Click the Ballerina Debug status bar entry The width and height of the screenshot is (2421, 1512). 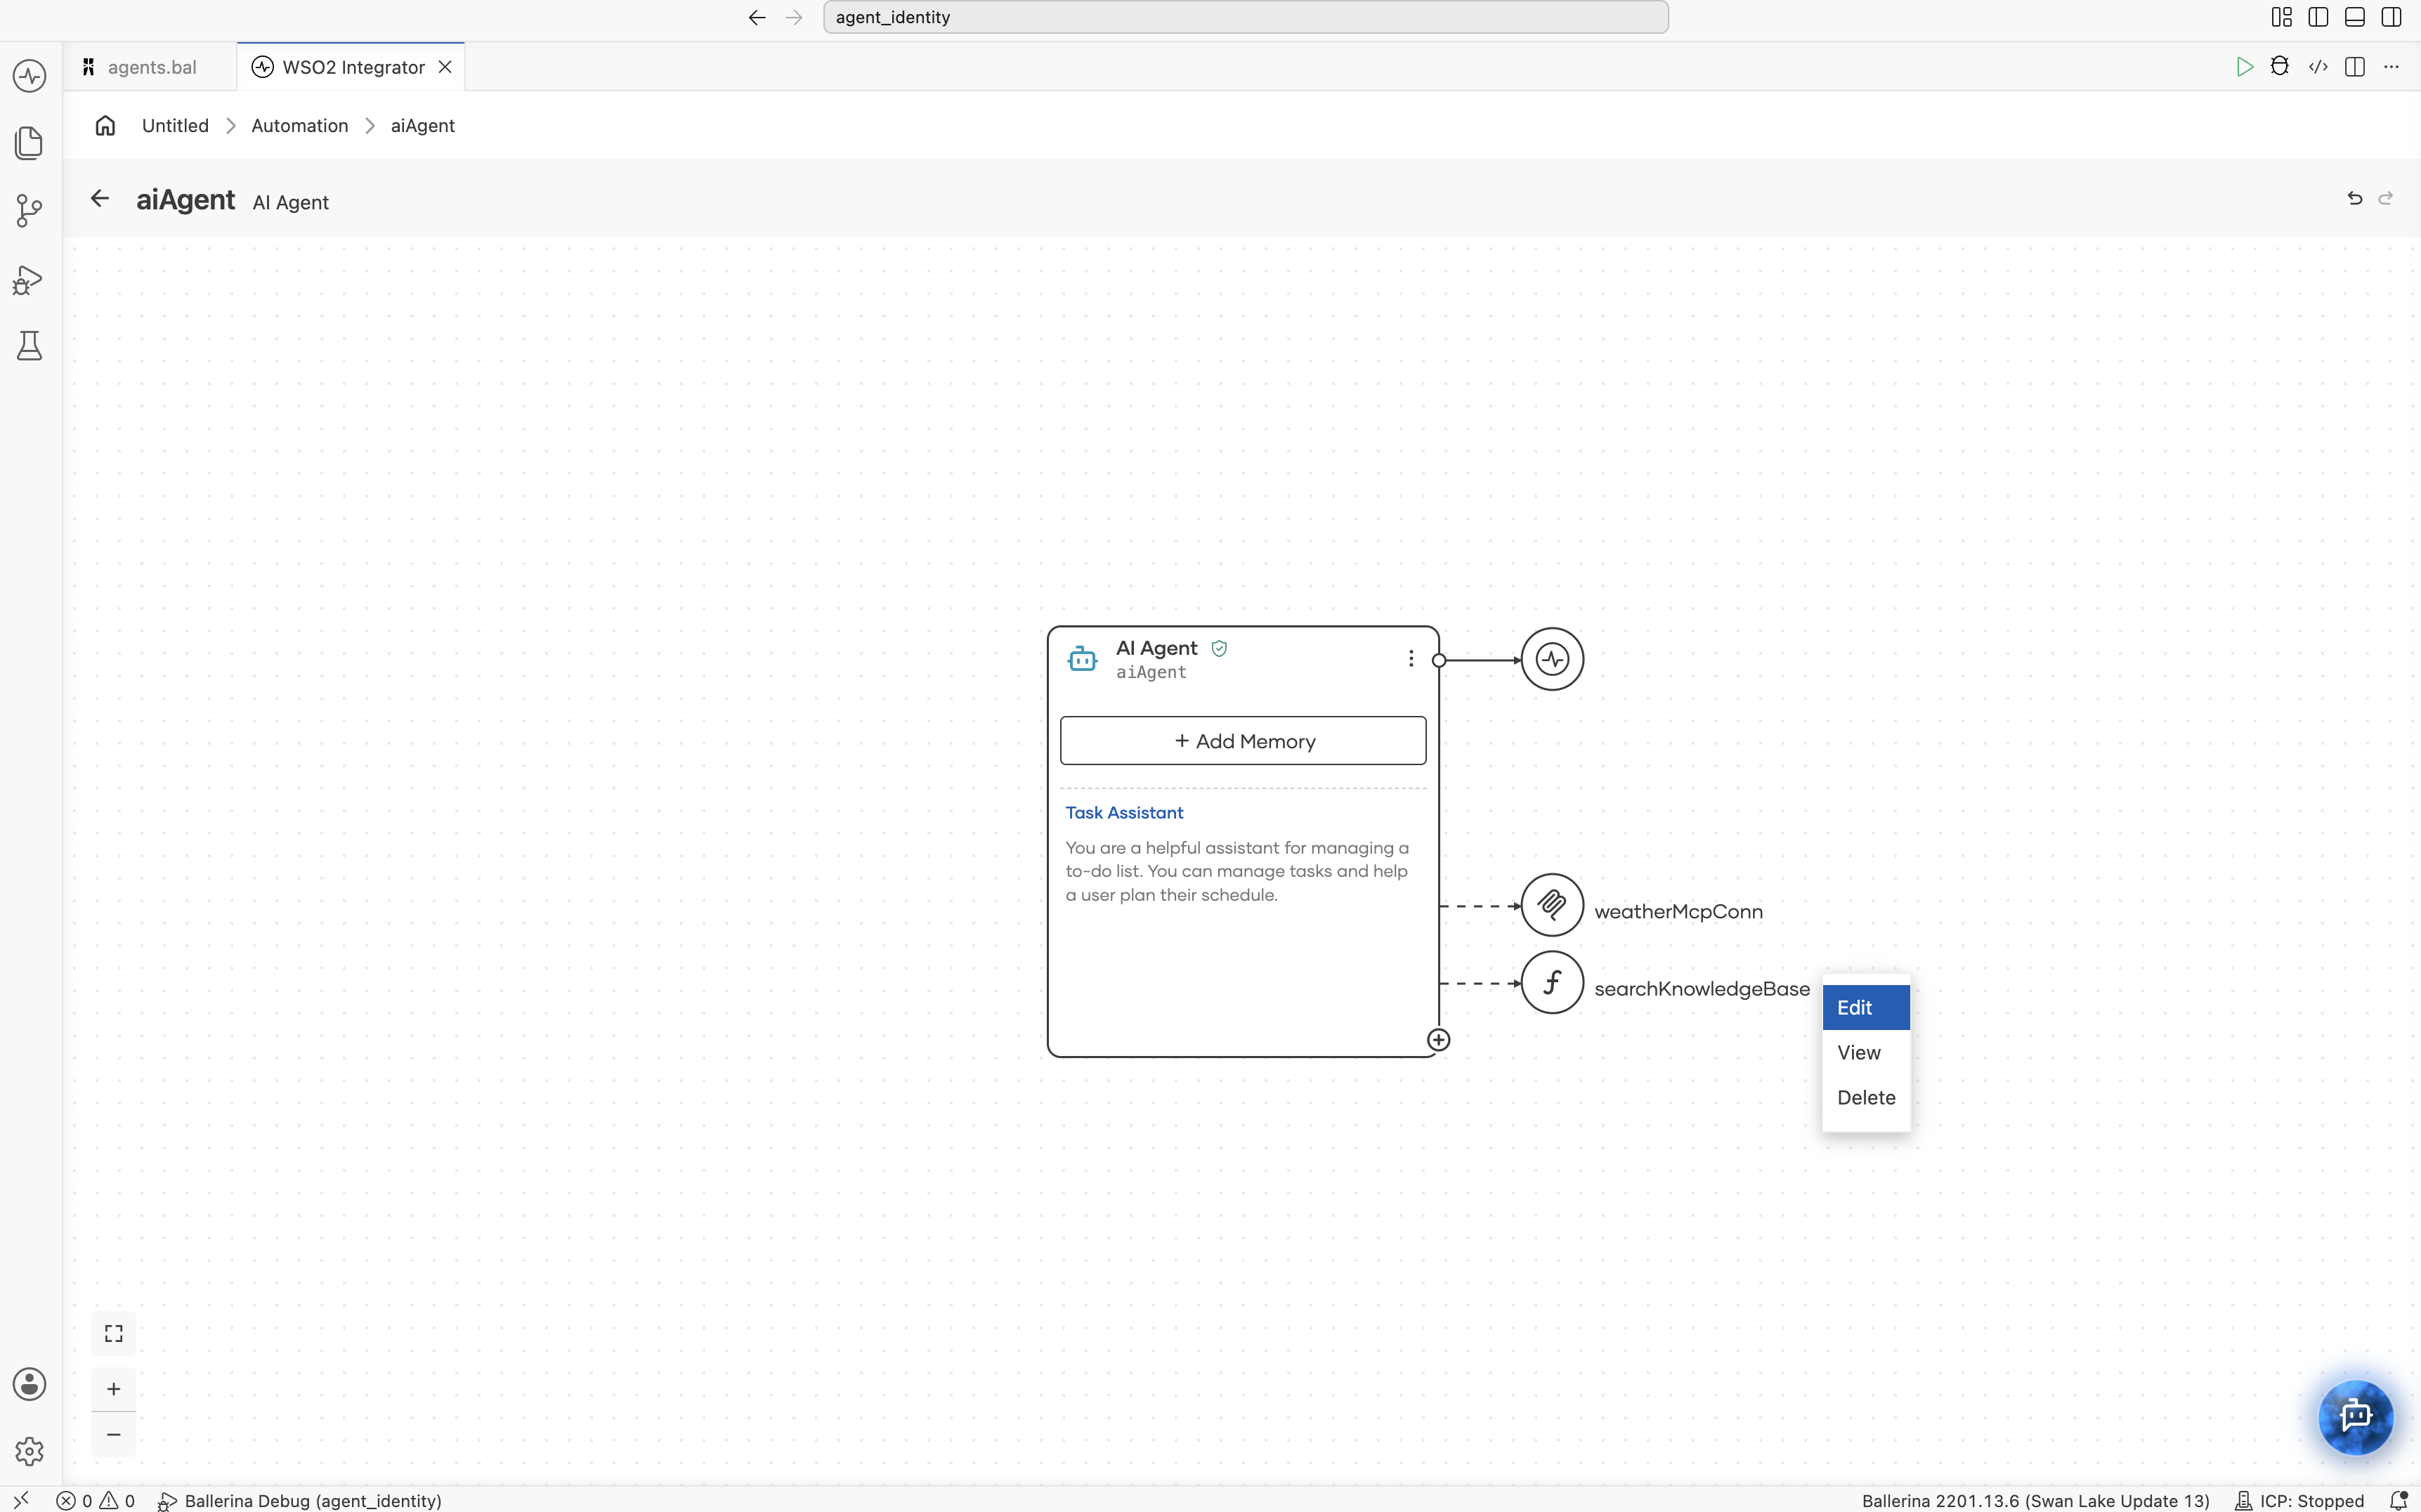click(x=300, y=1500)
